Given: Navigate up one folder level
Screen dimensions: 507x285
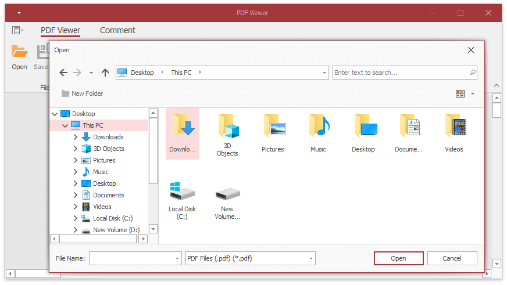Looking at the screenshot, I should (x=105, y=73).
